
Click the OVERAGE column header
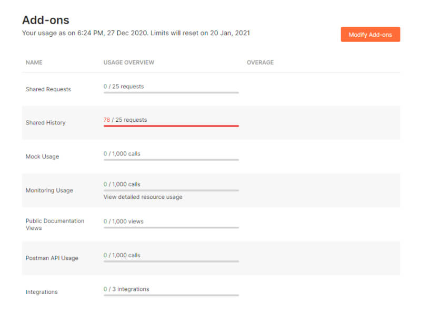[260, 62]
